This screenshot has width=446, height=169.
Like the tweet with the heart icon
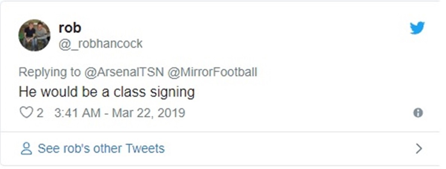pos(26,113)
